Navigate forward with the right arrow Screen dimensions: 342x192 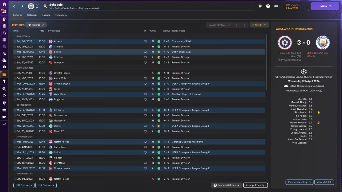(x=22, y=6)
